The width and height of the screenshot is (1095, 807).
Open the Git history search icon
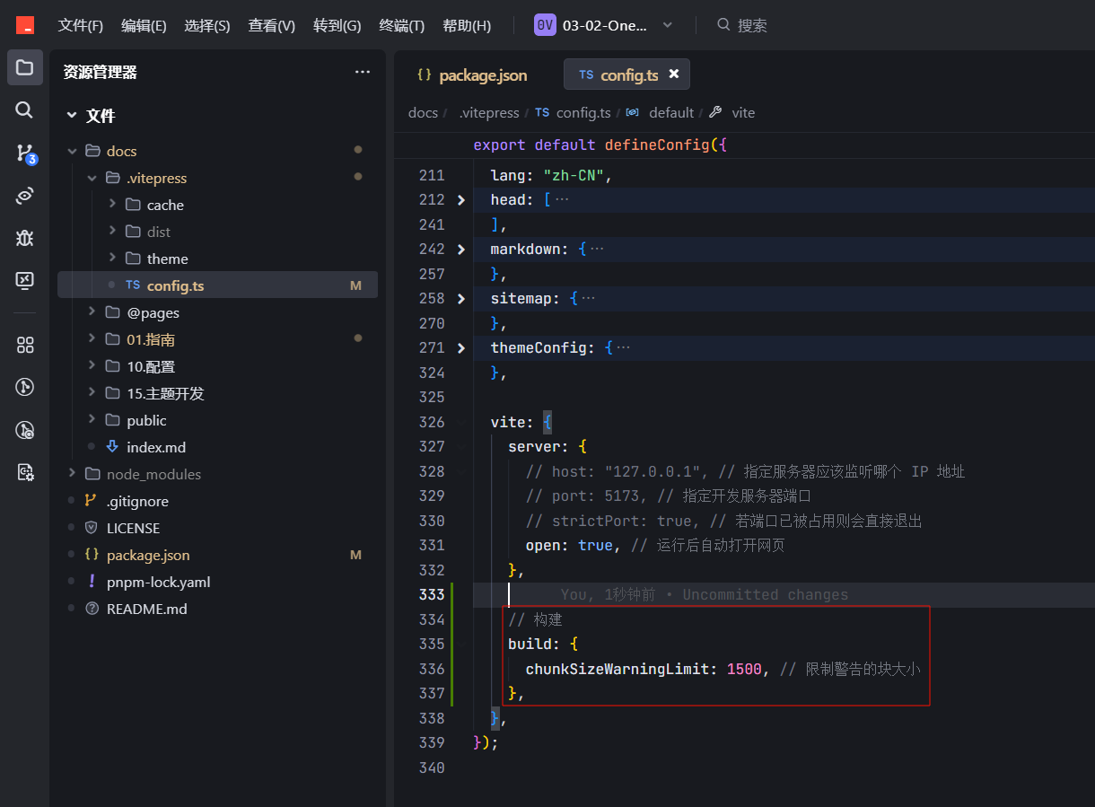24,430
